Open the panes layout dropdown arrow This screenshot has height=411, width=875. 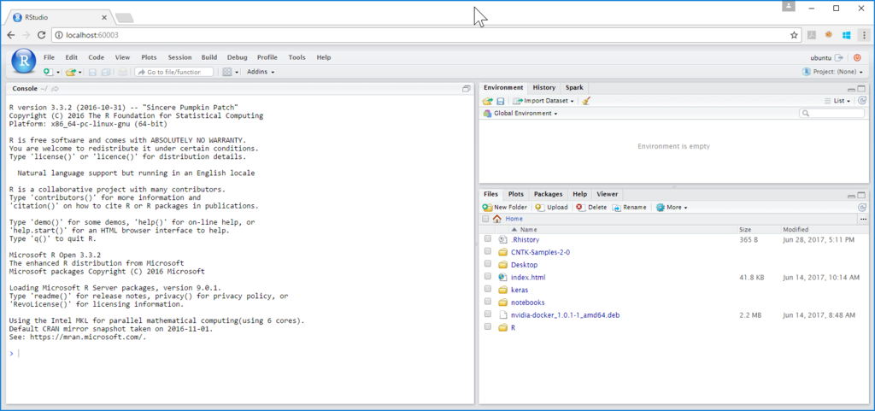coord(237,73)
